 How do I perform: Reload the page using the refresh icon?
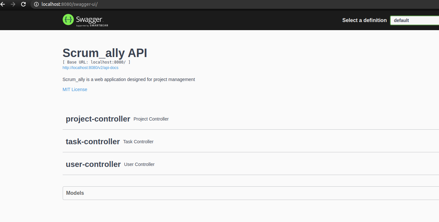tap(23, 5)
